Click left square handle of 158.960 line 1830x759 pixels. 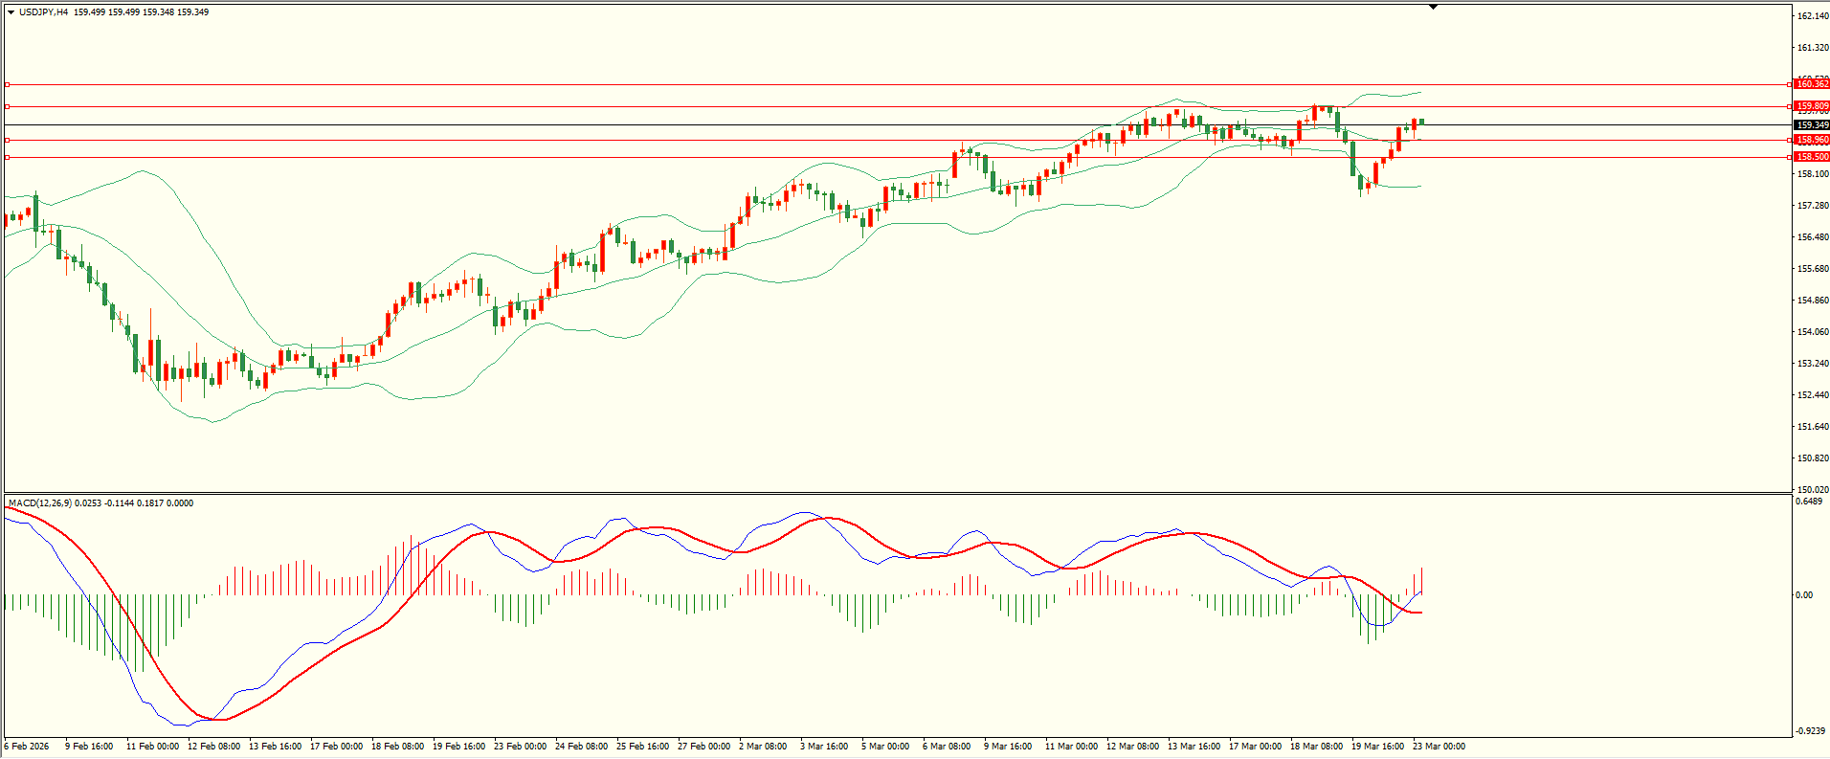tap(7, 140)
